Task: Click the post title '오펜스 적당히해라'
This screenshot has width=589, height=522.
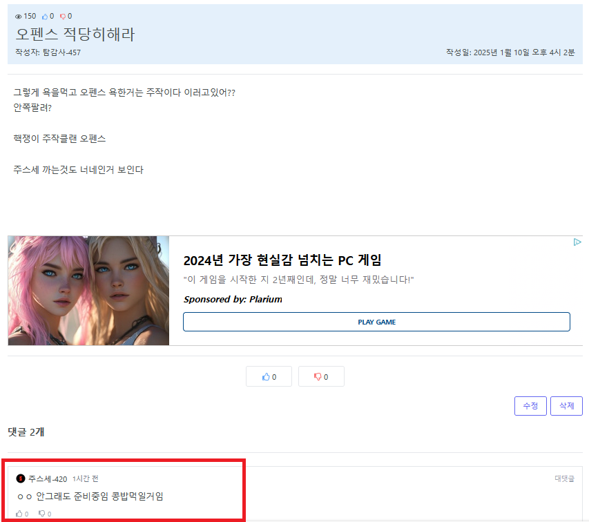Action: (x=75, y=35)
